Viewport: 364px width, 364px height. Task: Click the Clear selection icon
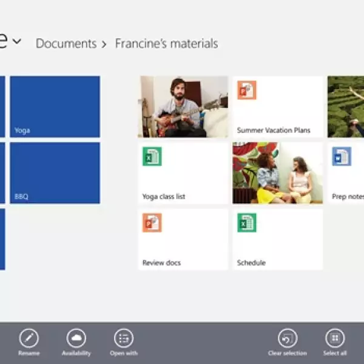point(288,338)
